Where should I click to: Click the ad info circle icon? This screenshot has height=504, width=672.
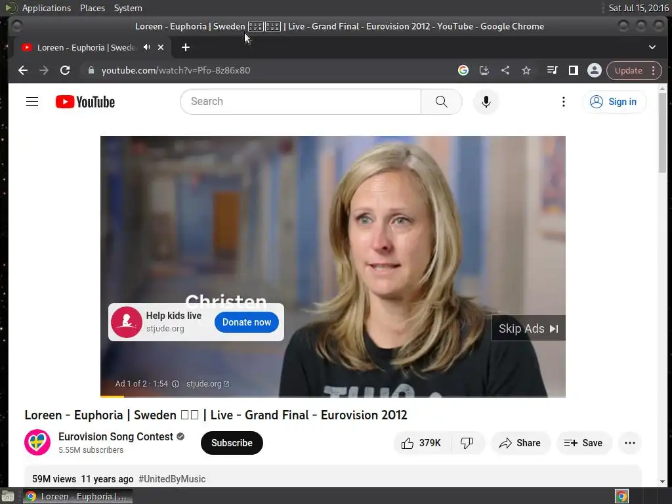click(x=176, y=384)
